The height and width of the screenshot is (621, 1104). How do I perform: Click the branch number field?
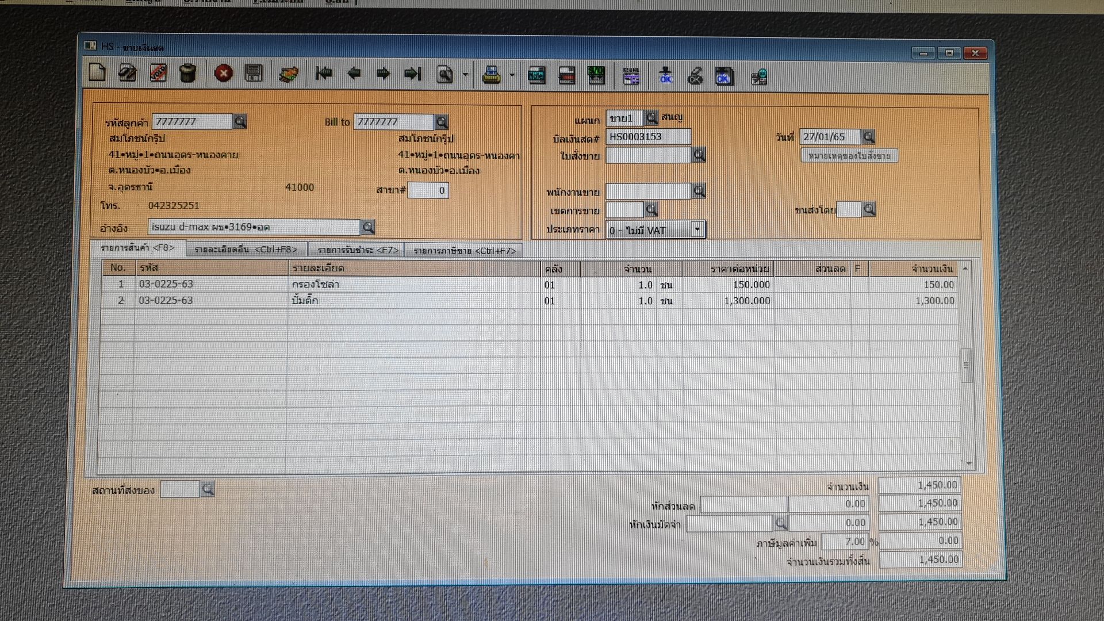click(x=428, y=190)
